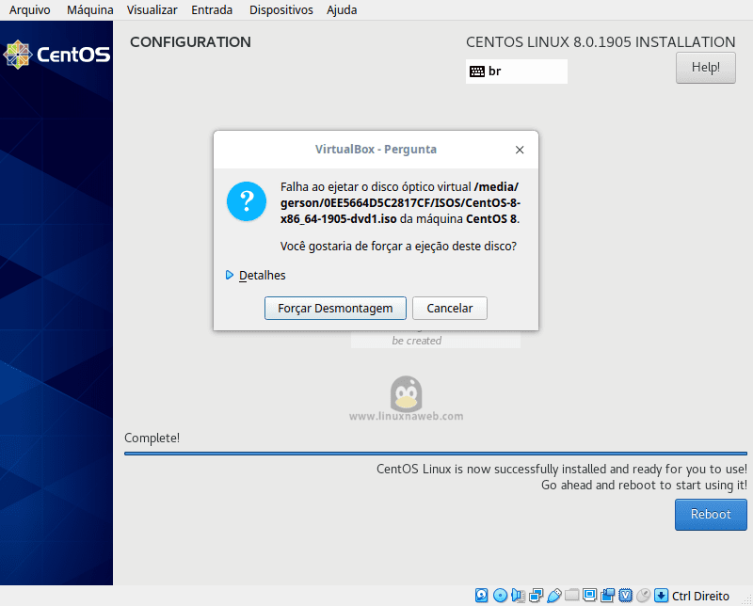The width and height of the screenshot is (753, 606).
Task: Click the br keyboard layout field
Action: tap(517, 72)
